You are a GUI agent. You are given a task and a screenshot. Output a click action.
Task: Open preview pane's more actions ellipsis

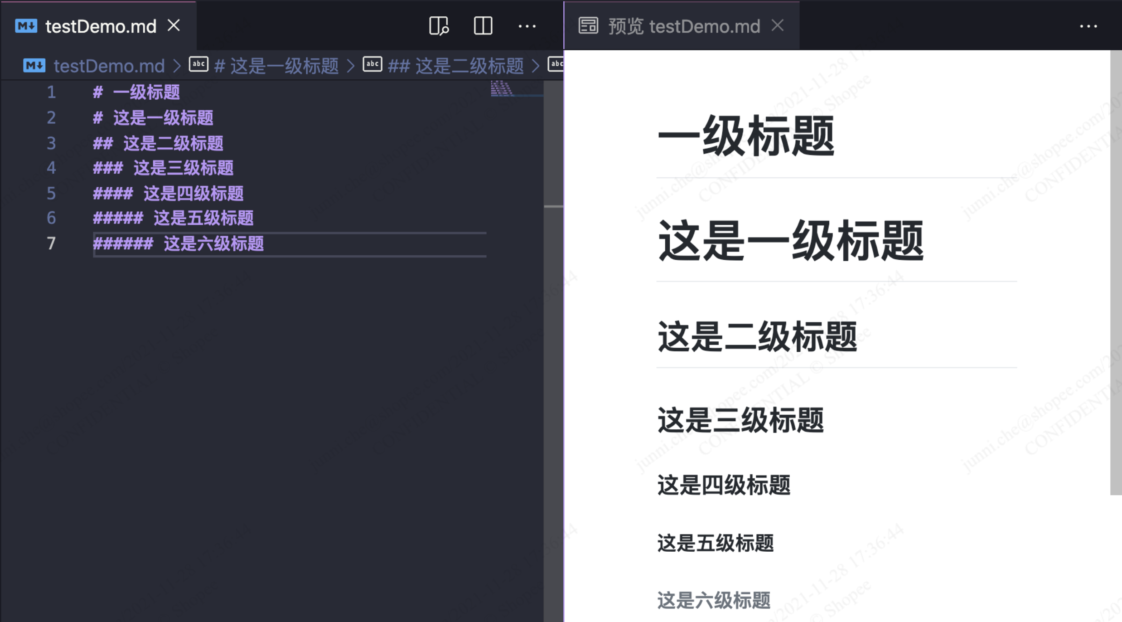point(1088,26)
